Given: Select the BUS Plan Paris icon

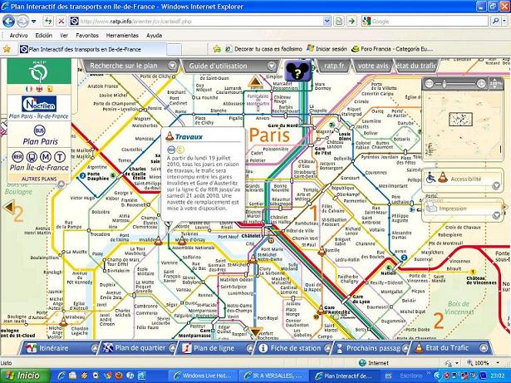Looking at the screenshot, I should point(39,130).
